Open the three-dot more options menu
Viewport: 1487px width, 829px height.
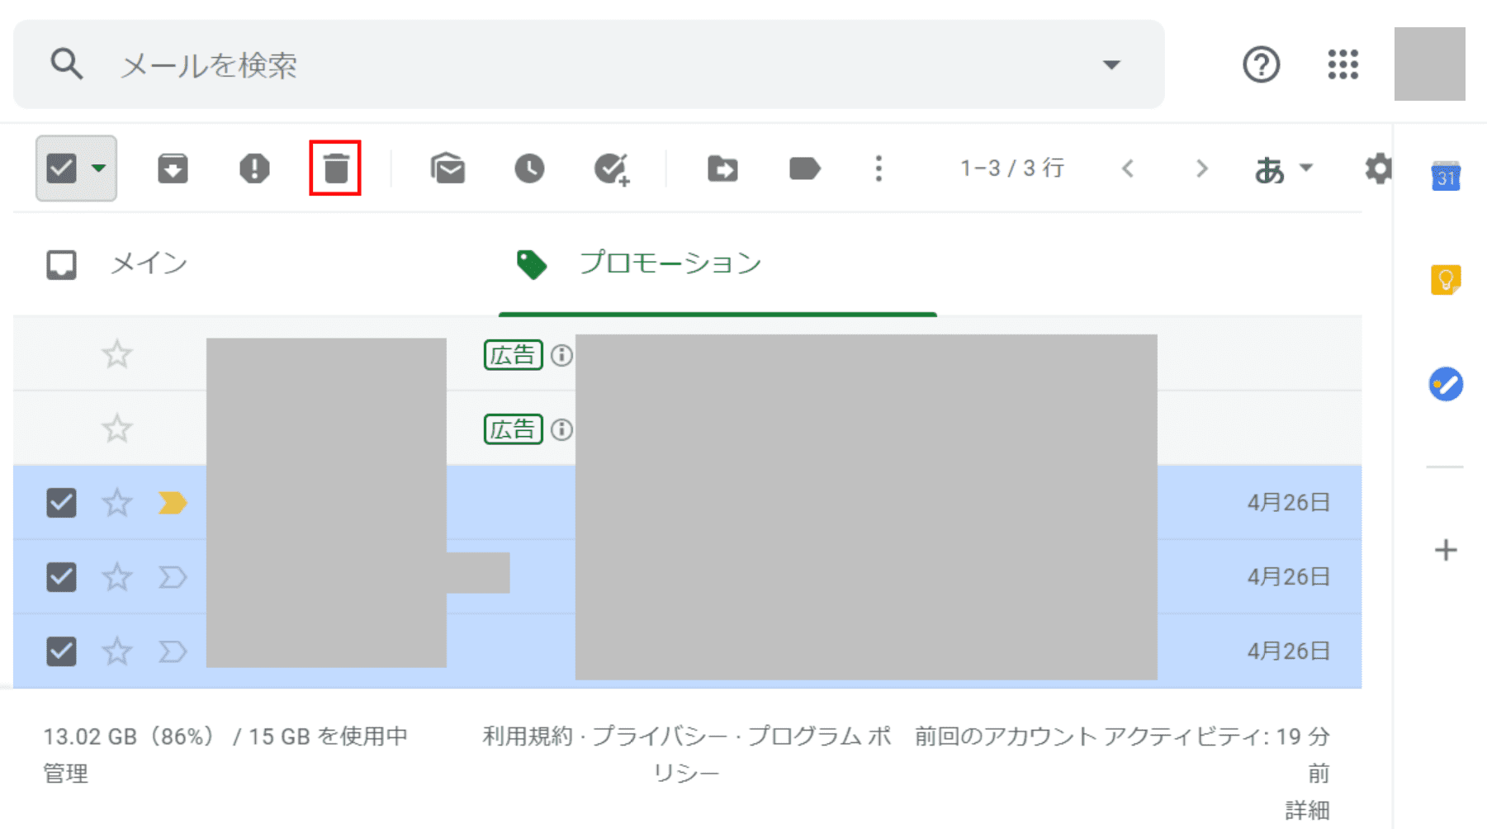pos(878,168)
